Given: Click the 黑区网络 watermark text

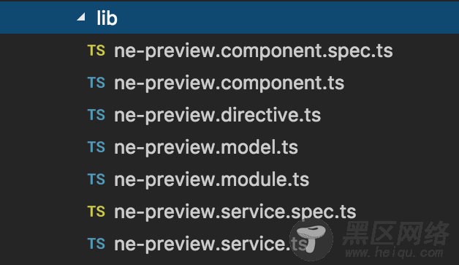Looking at the screenshot, I should tap(395, 233).
